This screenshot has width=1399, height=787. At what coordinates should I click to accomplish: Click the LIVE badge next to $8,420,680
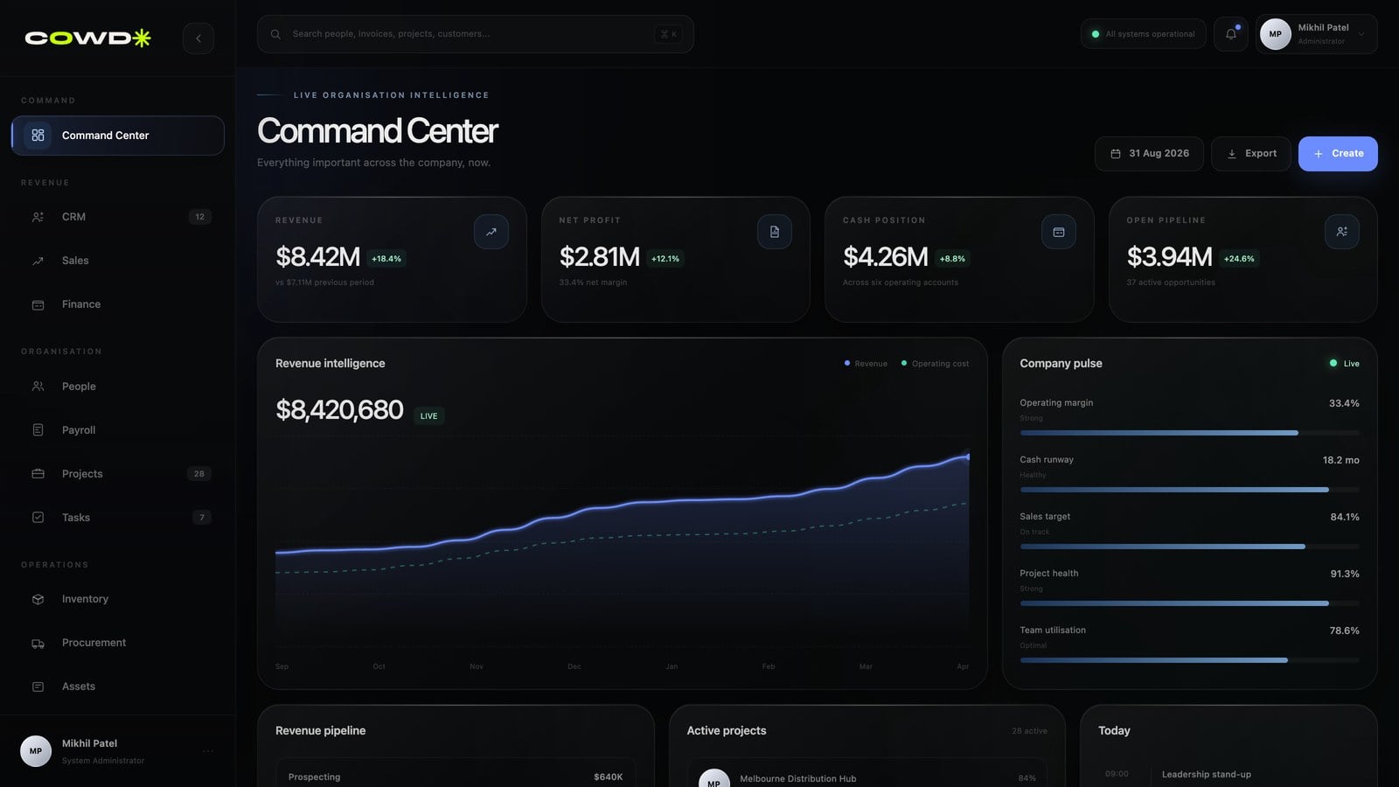(428, 416)
